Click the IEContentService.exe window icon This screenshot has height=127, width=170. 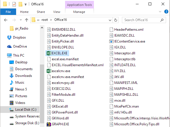pos(111,41)
